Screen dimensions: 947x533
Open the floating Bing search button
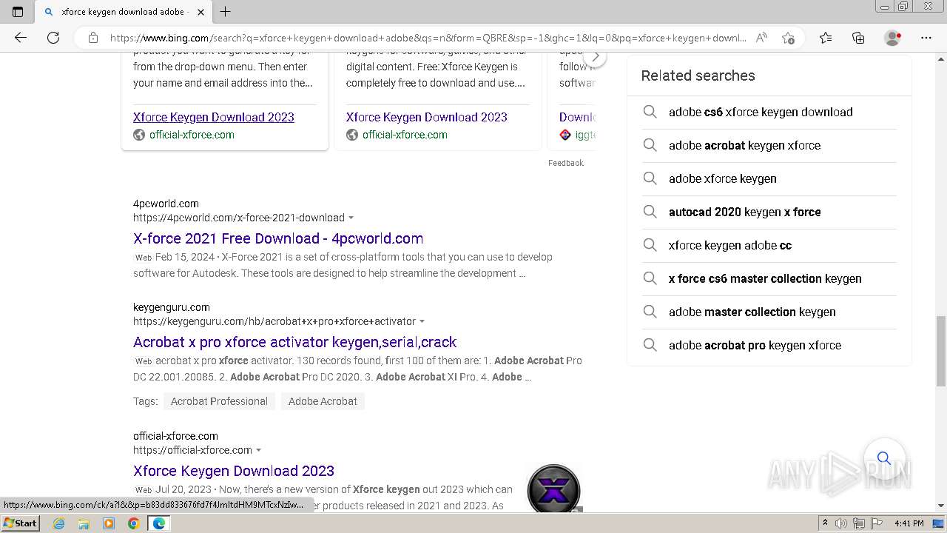click(x=884, y=458)
